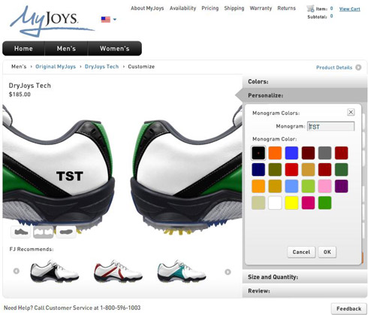Go to About MyJoys page
The height and width of the screenshot is (315, 368).
click(x=147, y=8)
